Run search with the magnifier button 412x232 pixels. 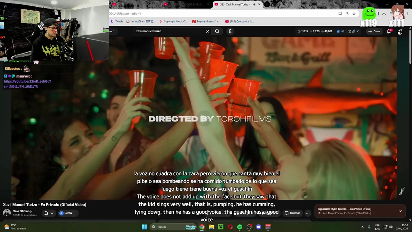pos(217,31)
